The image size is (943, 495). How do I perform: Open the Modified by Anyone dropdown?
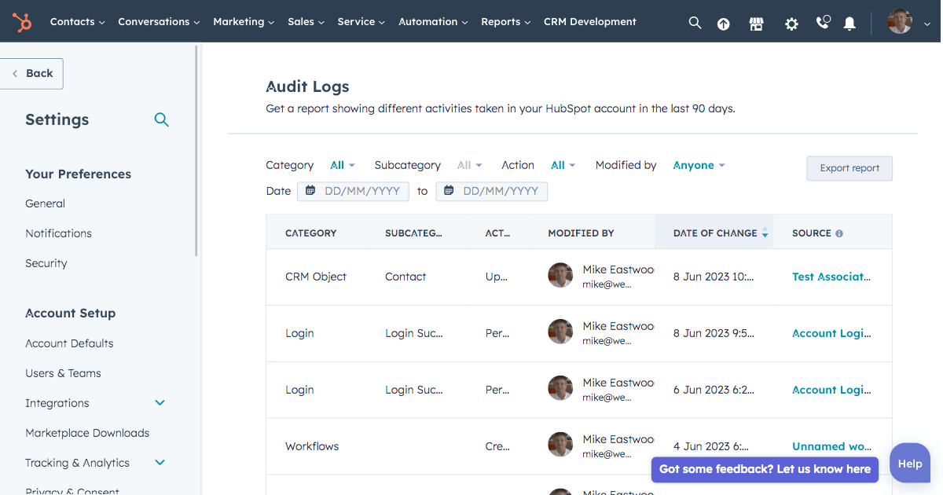pos(699,165)
